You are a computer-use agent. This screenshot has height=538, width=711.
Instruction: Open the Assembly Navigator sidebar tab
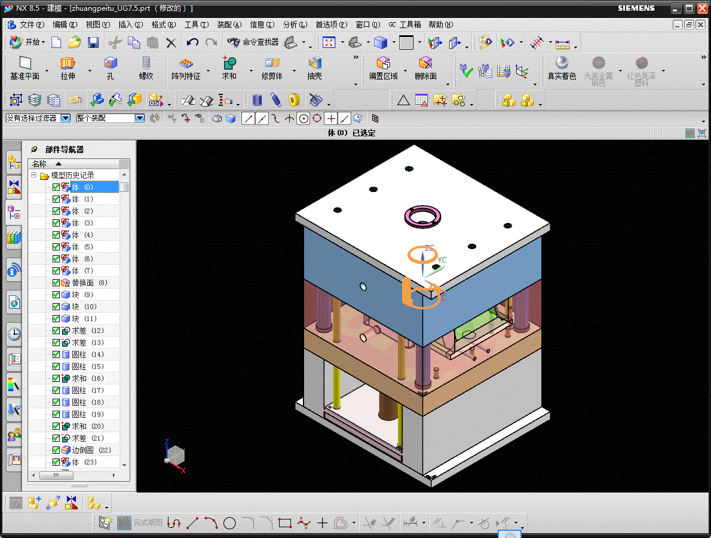point(13,161)
